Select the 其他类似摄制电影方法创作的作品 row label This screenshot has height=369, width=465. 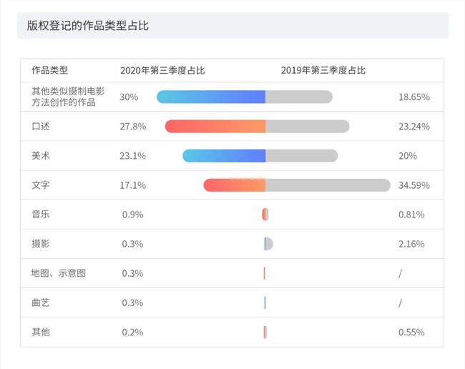pyautogui.click(x=64, y=97)
